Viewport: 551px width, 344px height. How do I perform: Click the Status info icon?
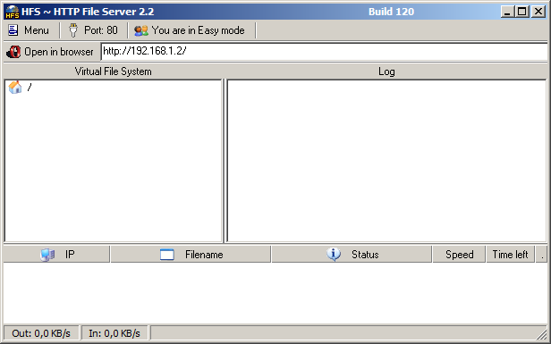334,254
